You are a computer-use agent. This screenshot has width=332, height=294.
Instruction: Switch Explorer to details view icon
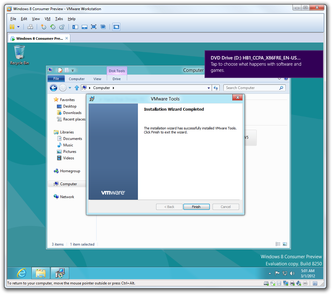[x=278, y=244]
